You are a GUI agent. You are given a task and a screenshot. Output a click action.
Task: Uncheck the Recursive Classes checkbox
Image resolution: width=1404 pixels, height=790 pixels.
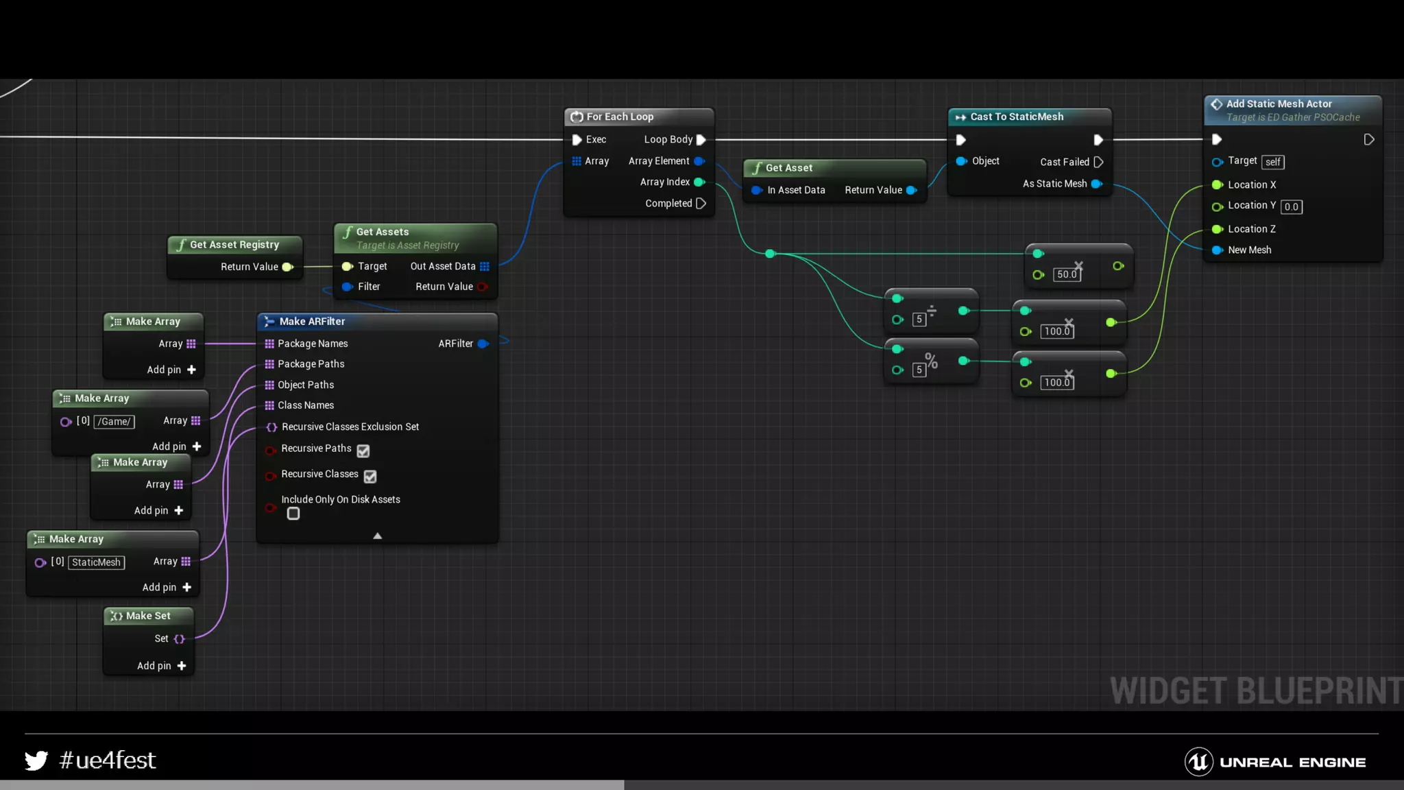[x=370, y=476]
